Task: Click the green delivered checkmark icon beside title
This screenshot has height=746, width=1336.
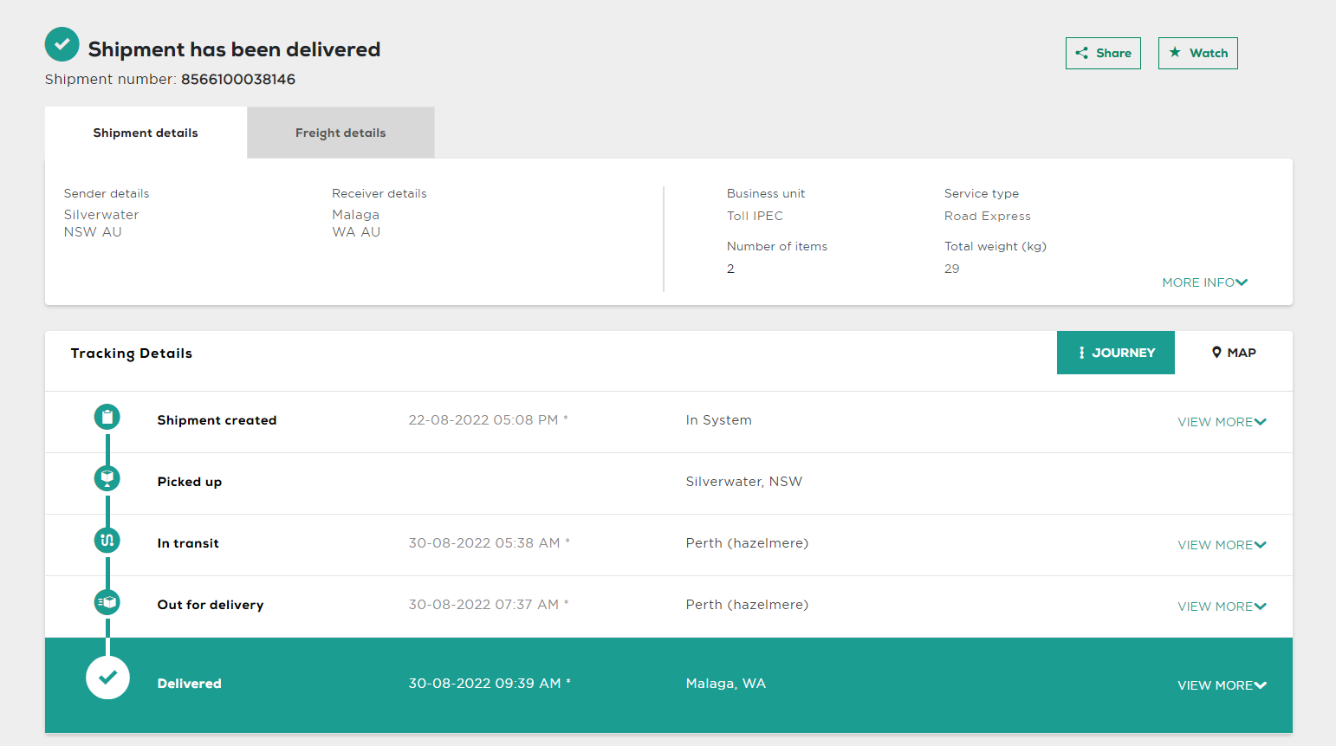Action: (x=62, y=44)
